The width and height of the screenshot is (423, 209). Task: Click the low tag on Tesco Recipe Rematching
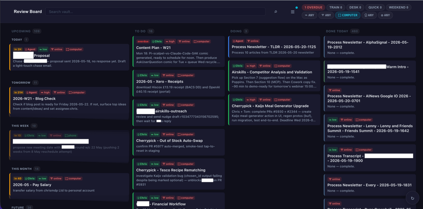coord(154,164)
